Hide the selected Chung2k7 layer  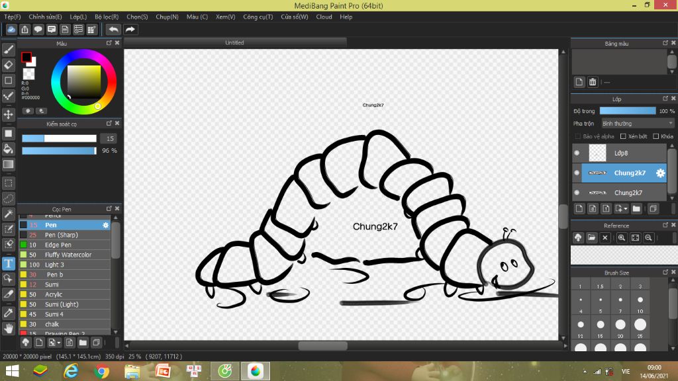coord(577,173)
